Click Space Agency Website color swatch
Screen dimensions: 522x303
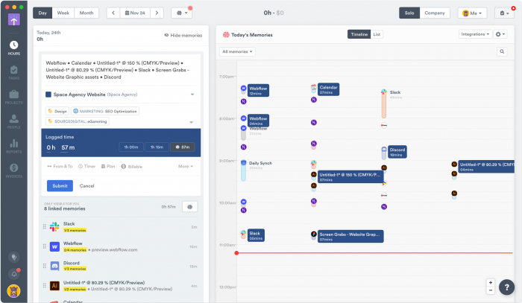pos(48,95)
